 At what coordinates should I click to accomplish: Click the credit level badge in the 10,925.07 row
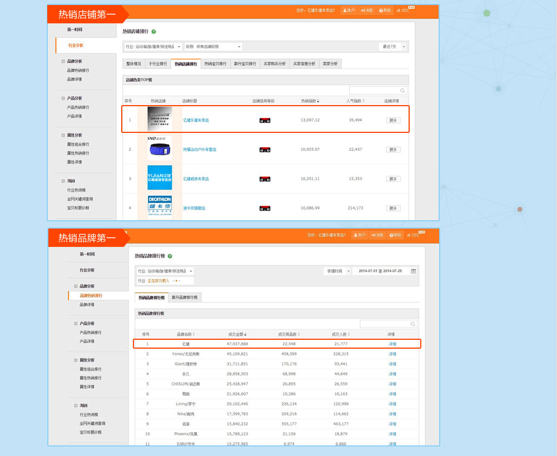(x=265, y=150)
